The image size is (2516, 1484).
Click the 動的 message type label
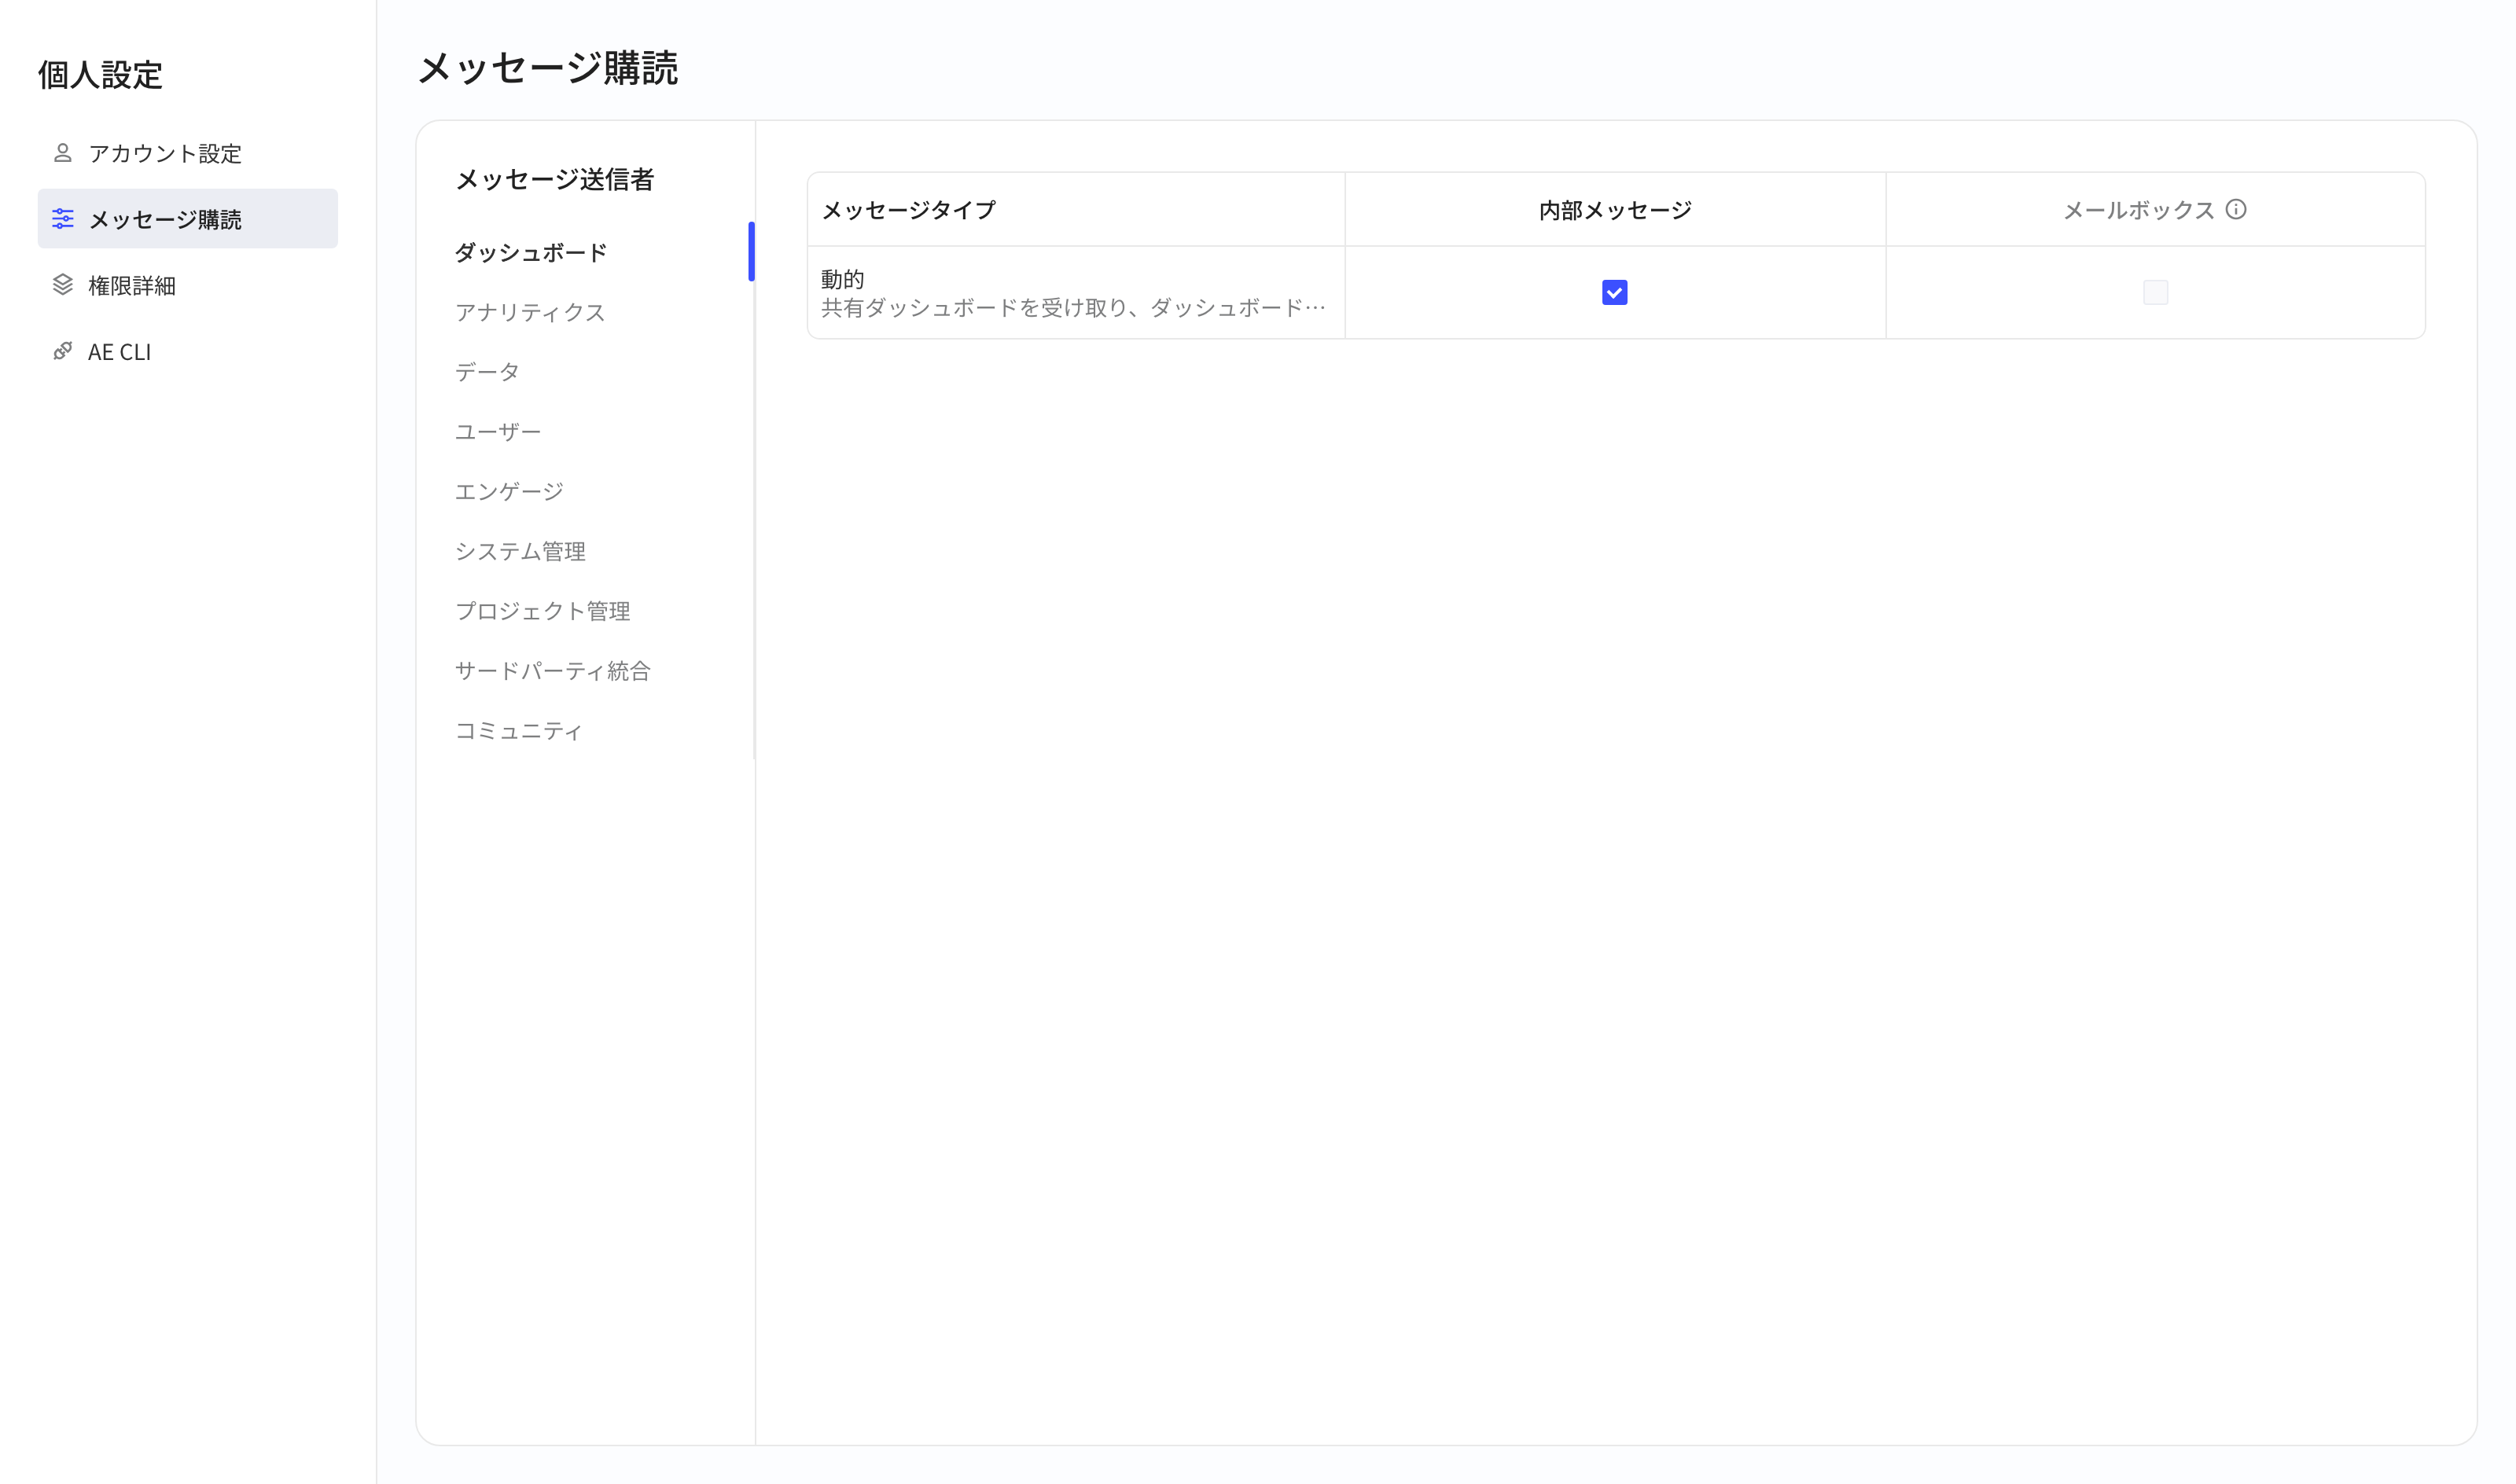coord(842,279)
